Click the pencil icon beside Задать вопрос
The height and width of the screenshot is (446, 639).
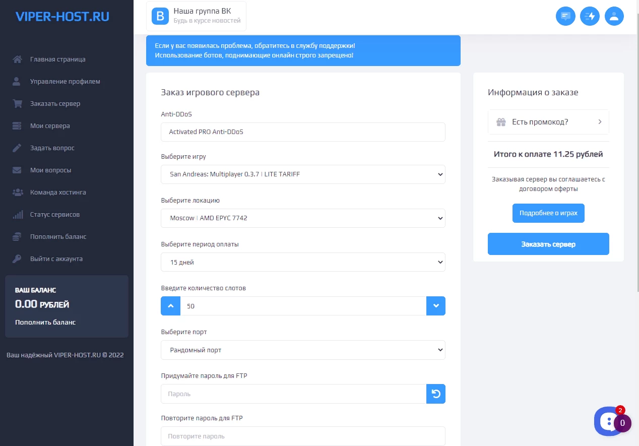click(x=17, y=148)
